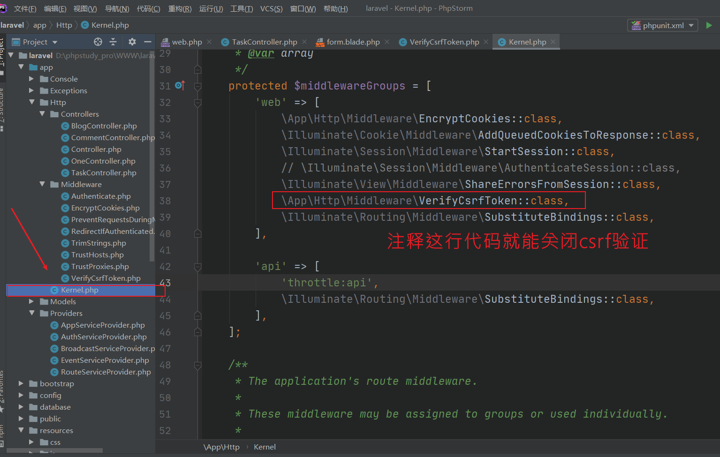
Task: Select CommentController.php in project tree
Action: tap(108, 137)
